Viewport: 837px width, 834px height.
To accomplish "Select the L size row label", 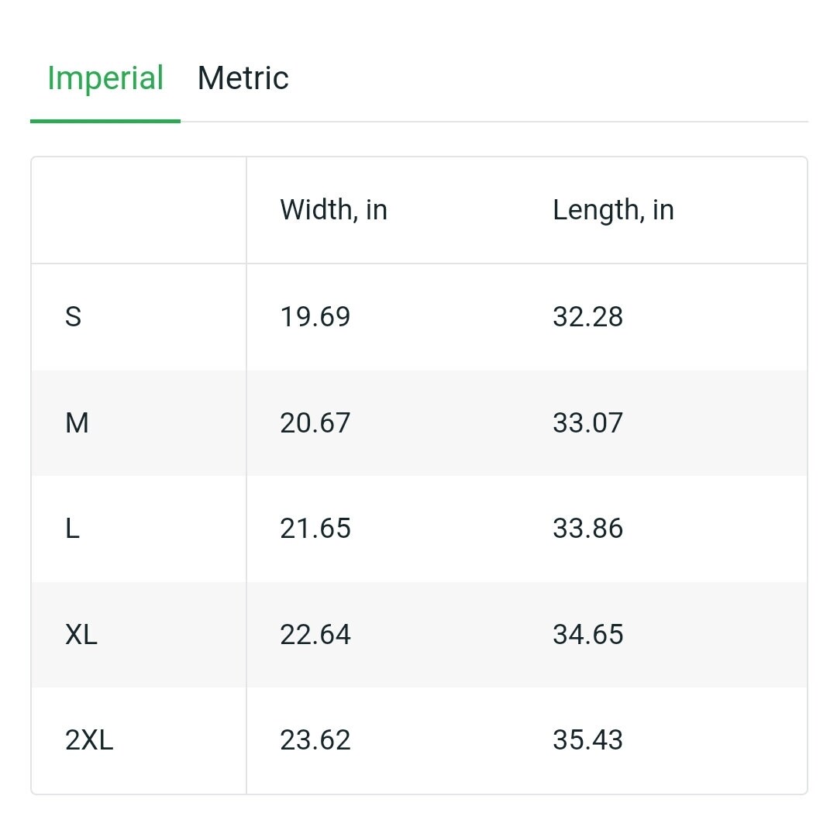I will pos(72,529).
